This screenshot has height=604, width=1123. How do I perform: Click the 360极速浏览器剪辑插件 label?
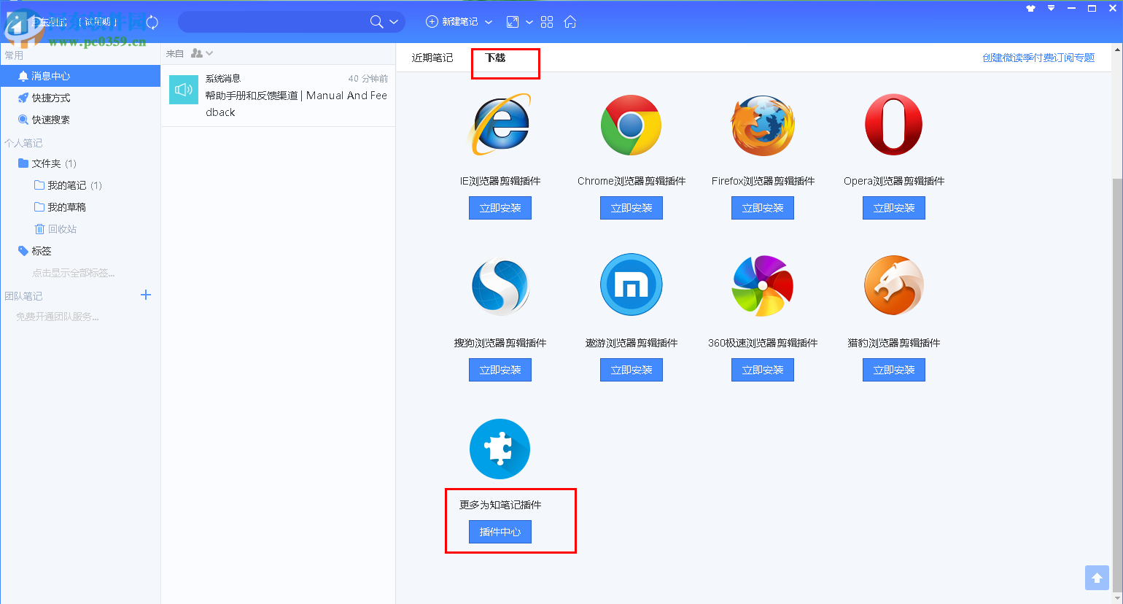pyautogui.click(x=763, y=343)
